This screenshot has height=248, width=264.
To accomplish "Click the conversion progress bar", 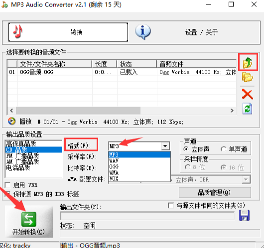I will (160, 234).
